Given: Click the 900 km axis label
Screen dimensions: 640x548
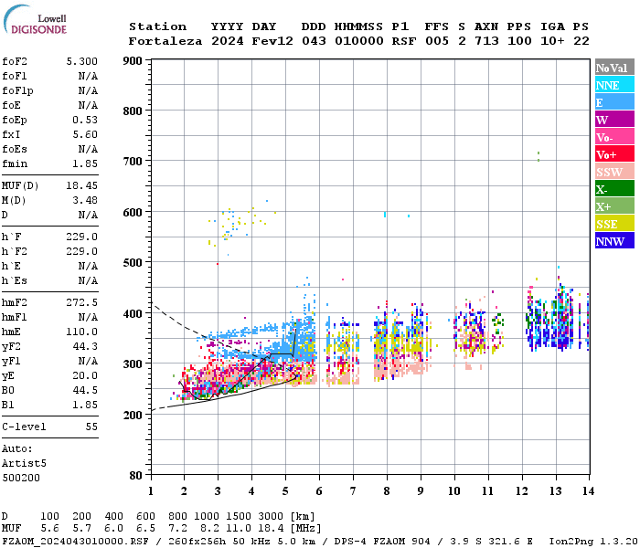Looking at the screenshot, I should (x=133, y=61).
